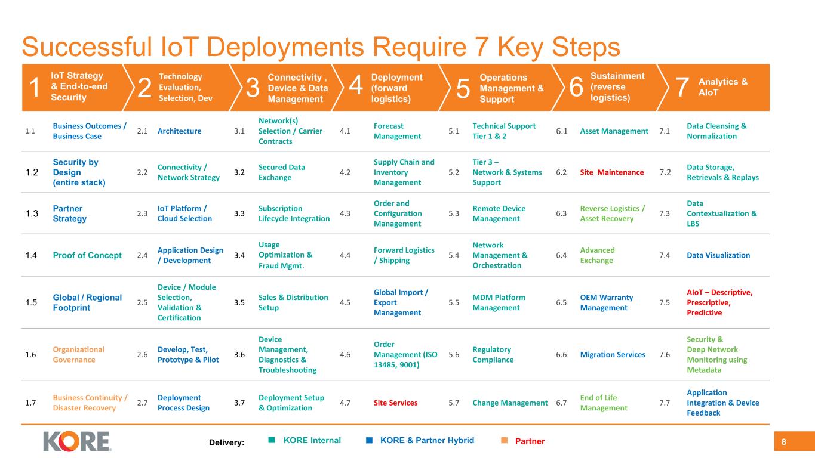Select the Organizational Governance entry
The height and width of the screenshot is (458, 815).
78,354
